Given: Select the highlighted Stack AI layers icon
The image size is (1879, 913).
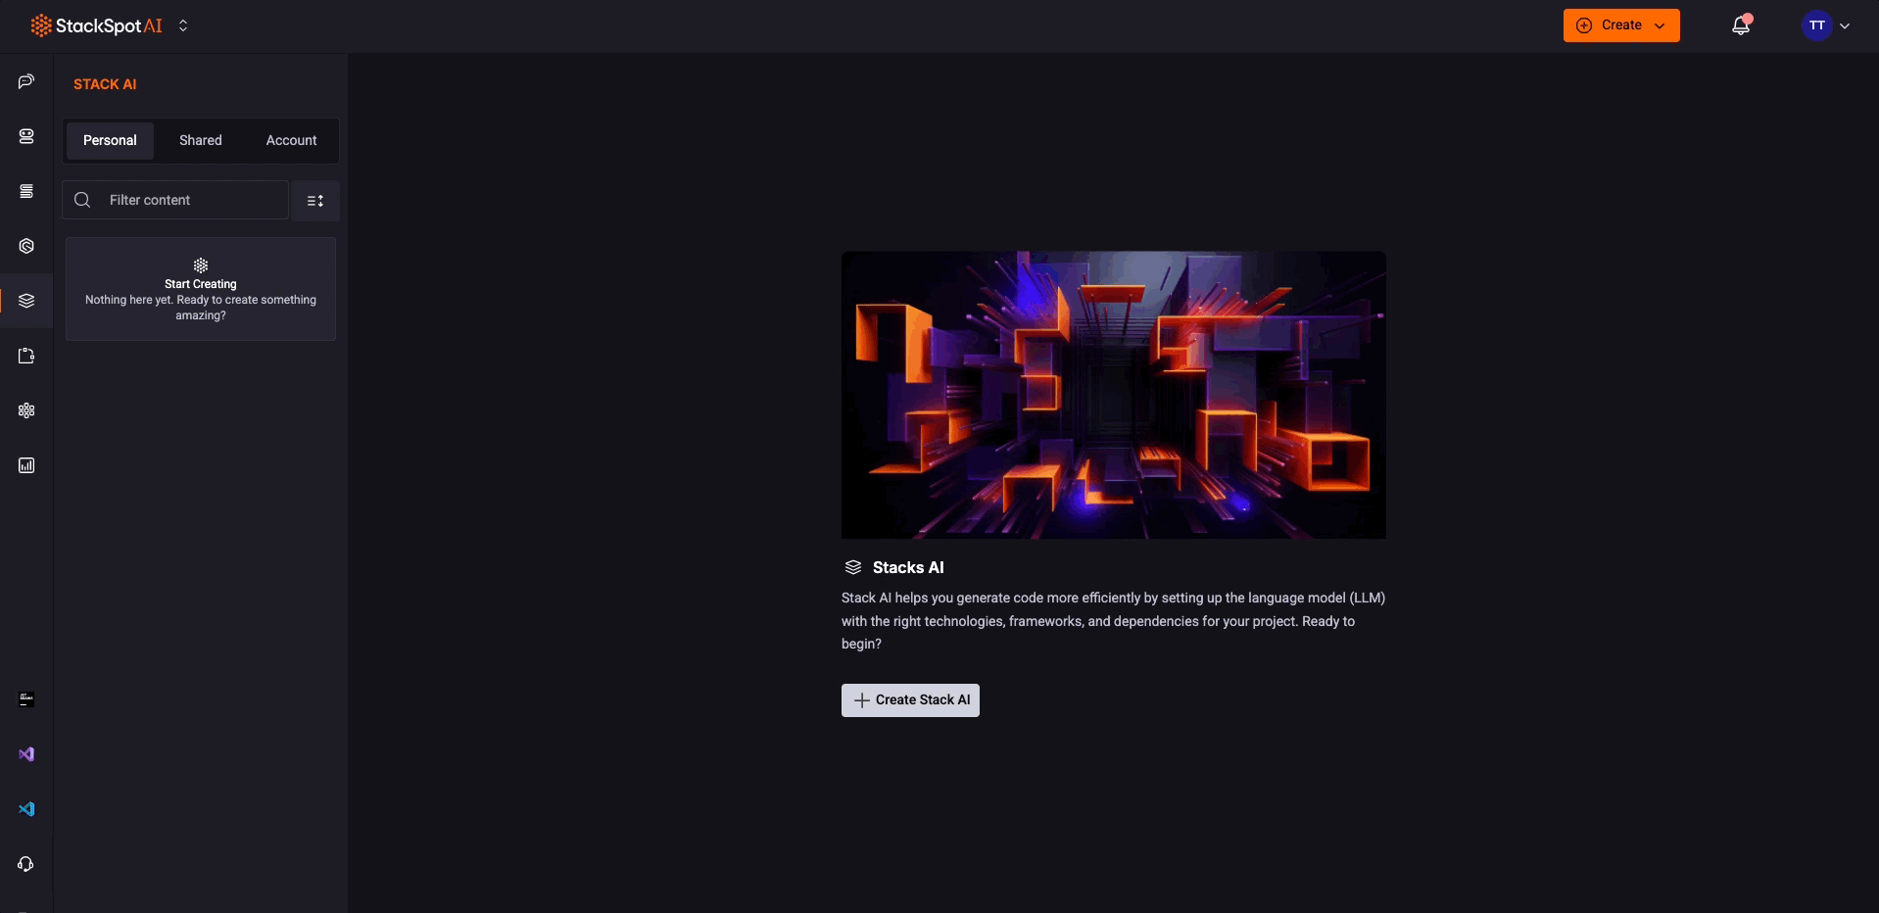Looking at the screenshot, I should coord(25,301).
